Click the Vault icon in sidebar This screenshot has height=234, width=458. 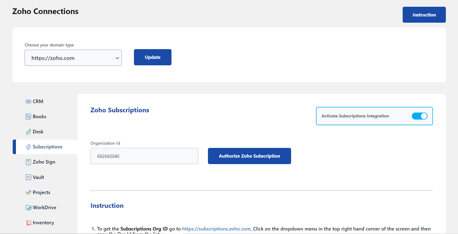(x=28, y=177)
